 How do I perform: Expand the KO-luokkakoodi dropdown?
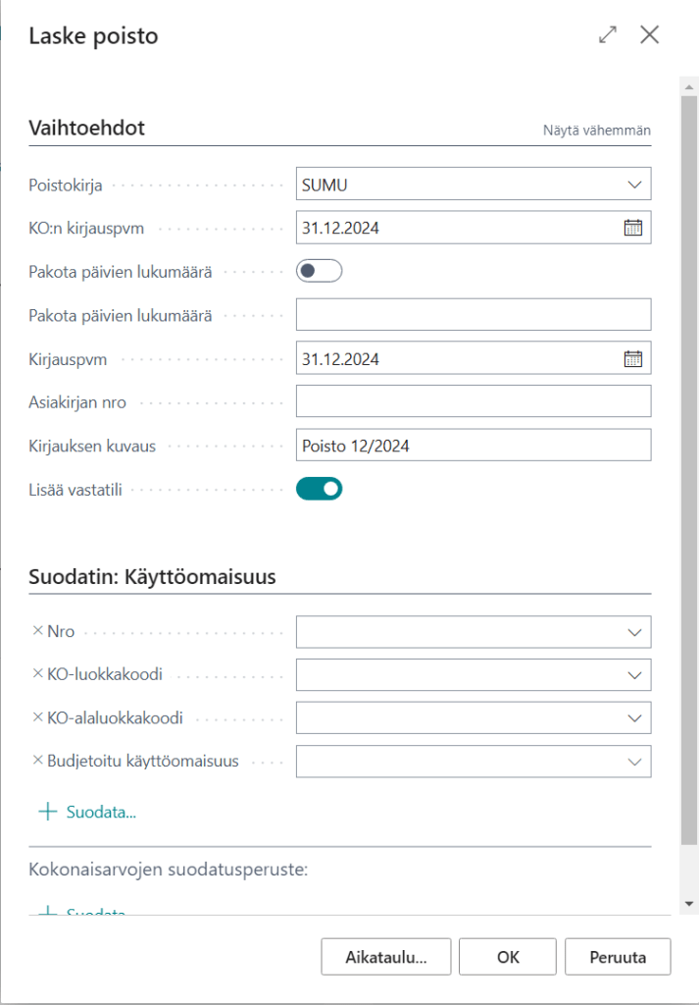634,674
